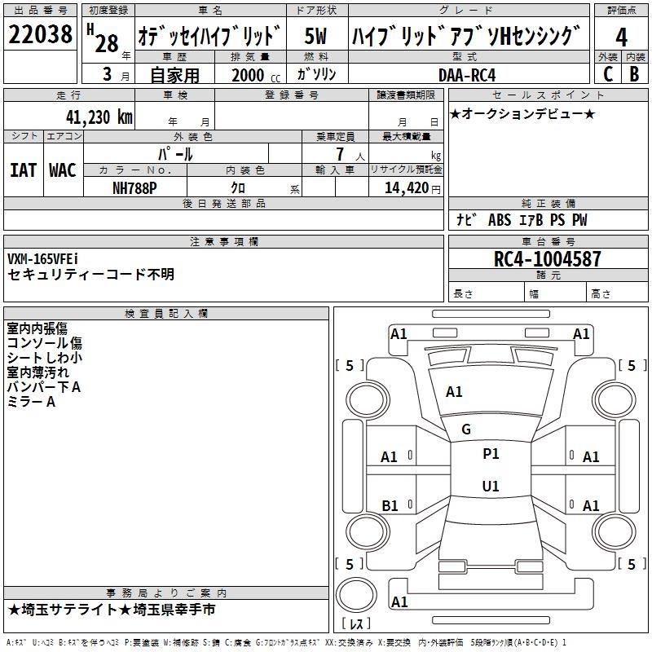Viewport: 652px width, 652px height.
Task: Select the lot number 22038
Action: coord(40,34)
